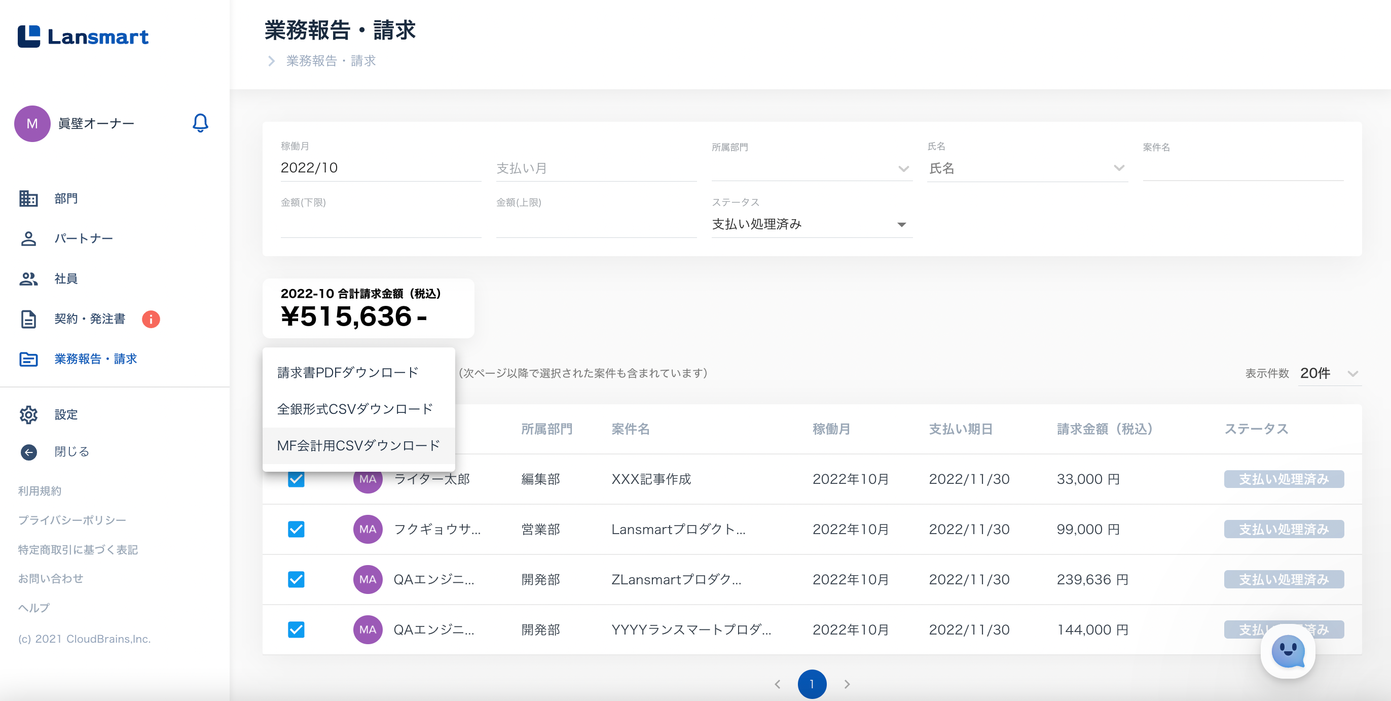Expand the 所属部門 dropdown
Image resolution: width=1391 pixels, height=701 pixels.
tap(903, 168)
